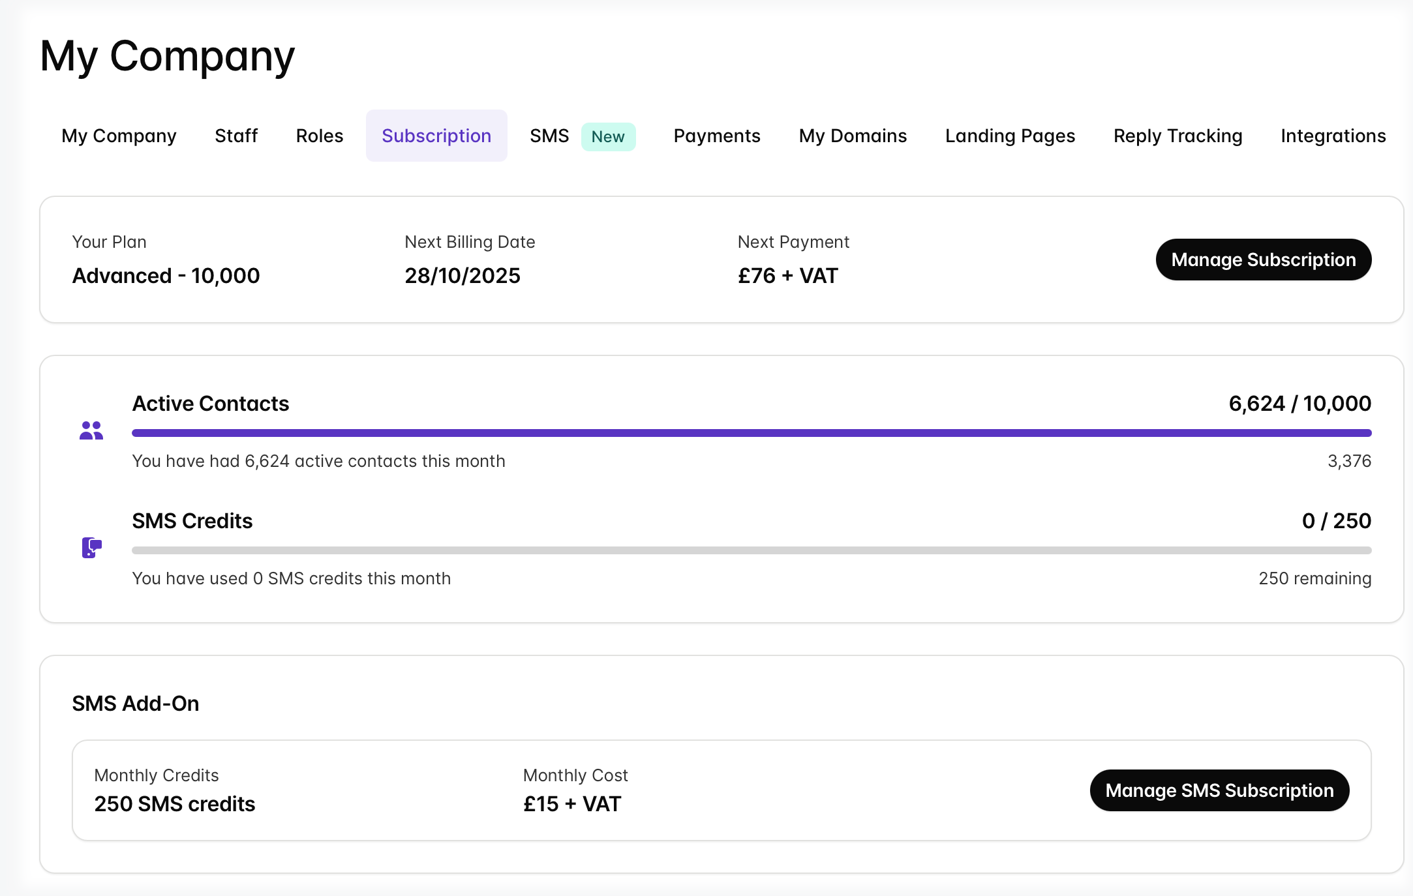Open the My Company tab
Screen dimensions: 1413x896
coord(119,136)
